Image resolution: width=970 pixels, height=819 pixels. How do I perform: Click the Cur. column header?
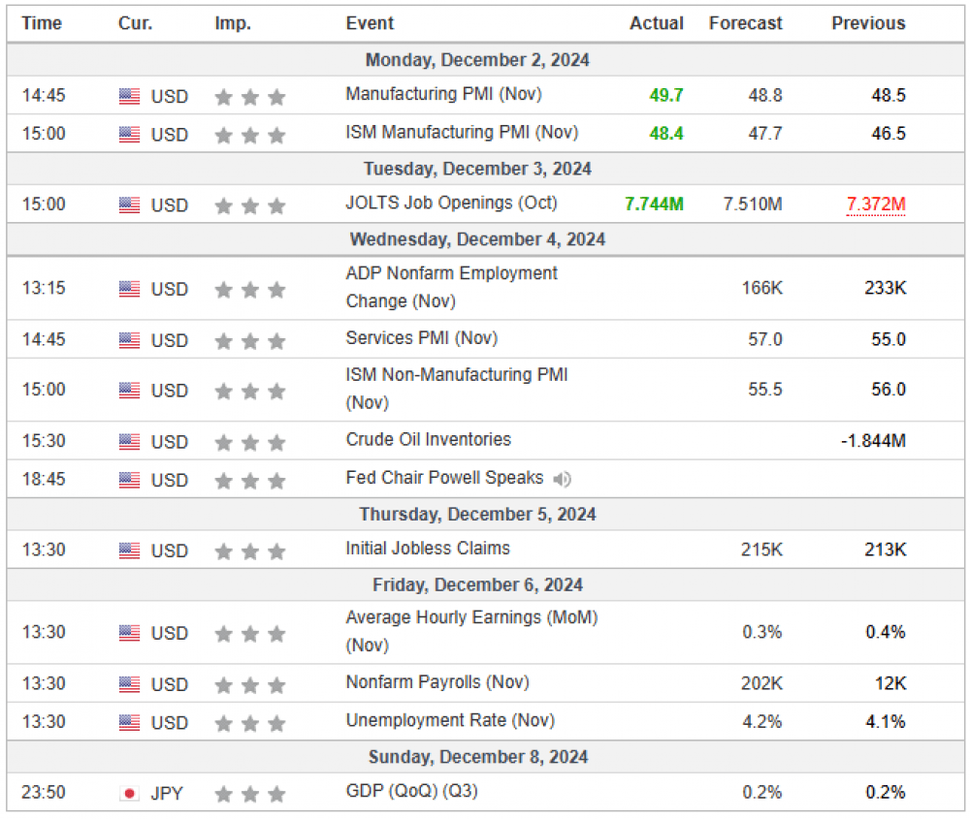click(135, 23)
